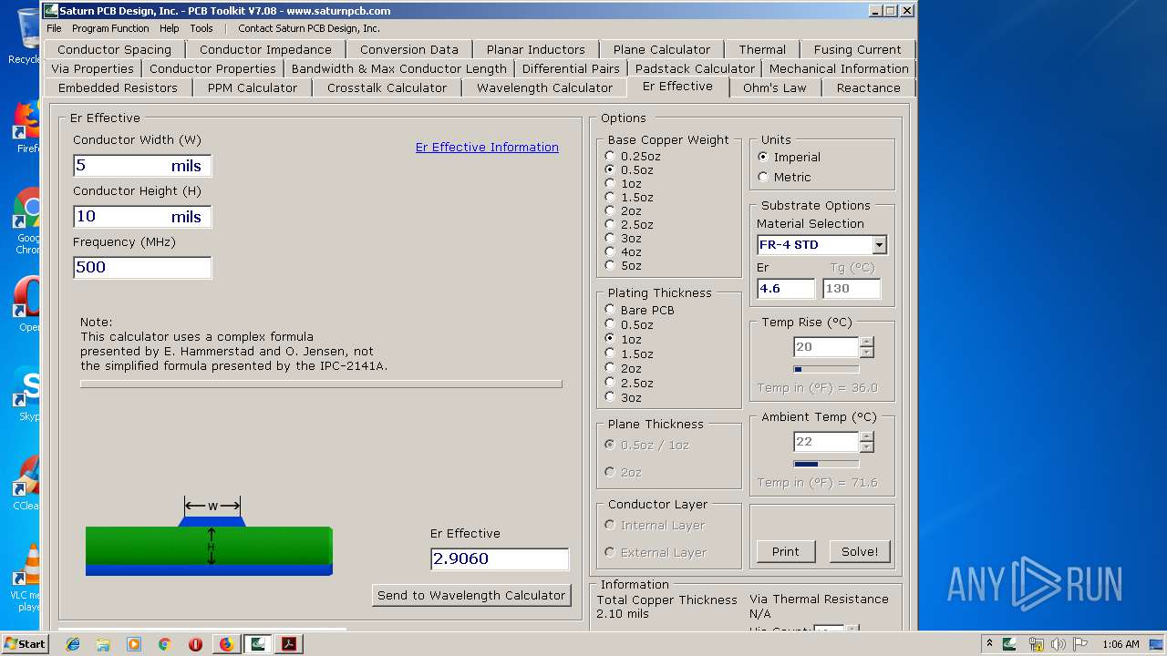The width and height of the screenshot is (1167, 656).
Task: Click the Start button
Action: [25, 644]
